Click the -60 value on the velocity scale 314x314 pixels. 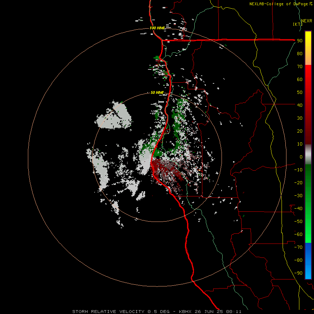(x=298, y=234)
